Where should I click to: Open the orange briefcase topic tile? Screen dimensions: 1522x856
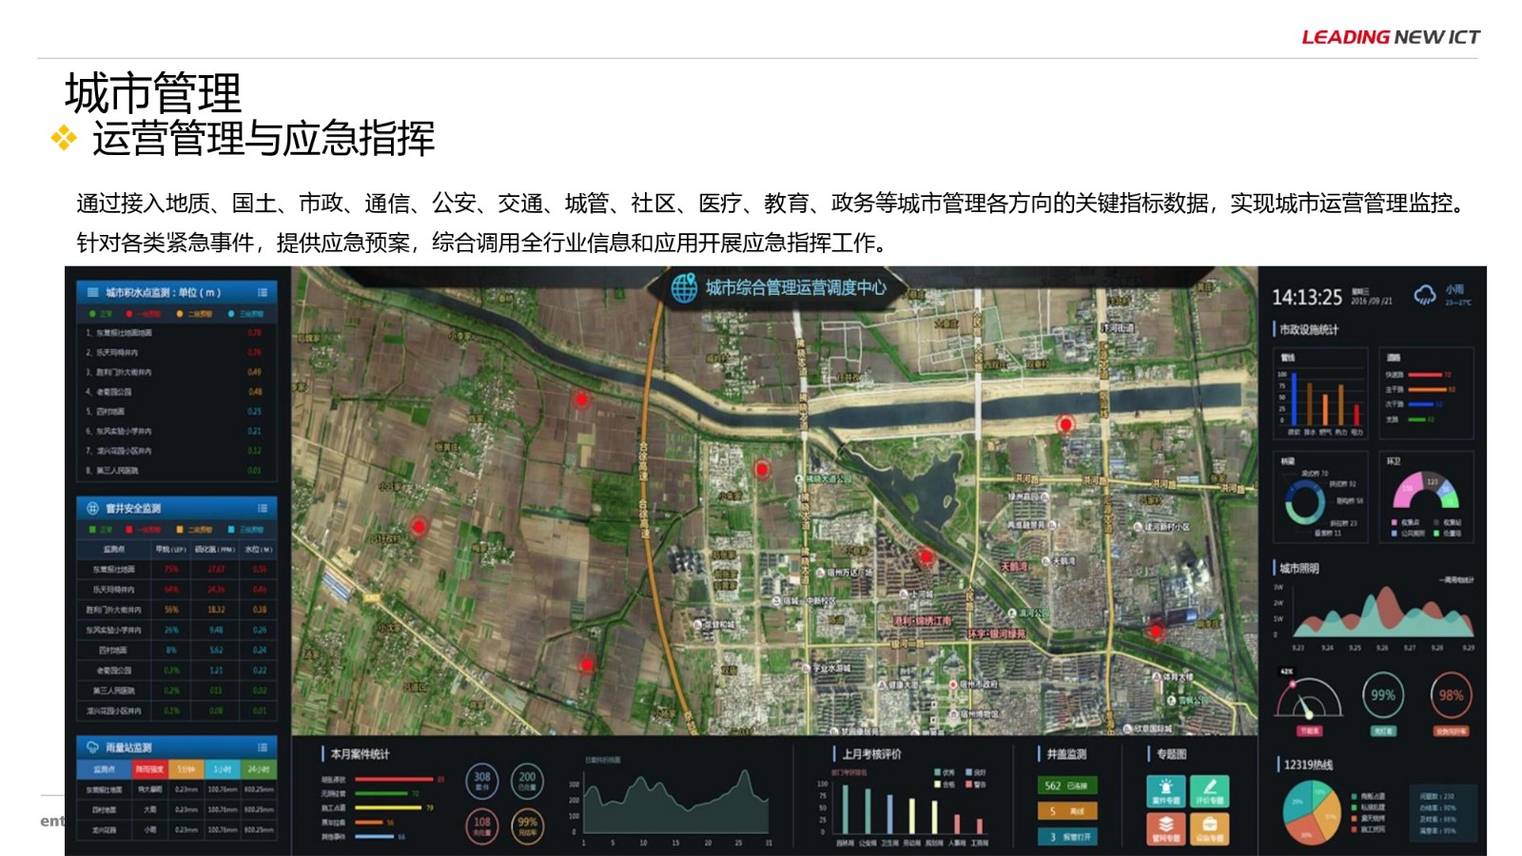point(1209,828)
